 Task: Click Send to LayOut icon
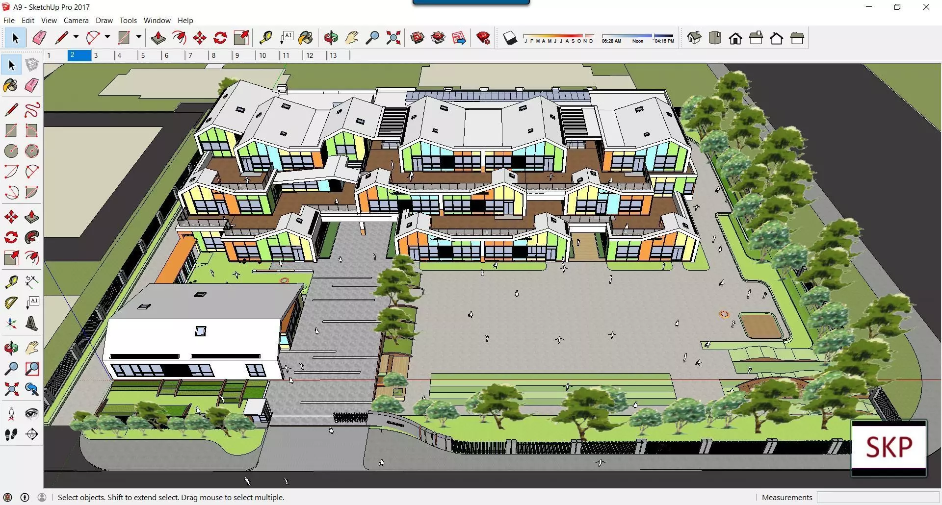point(459,38)
